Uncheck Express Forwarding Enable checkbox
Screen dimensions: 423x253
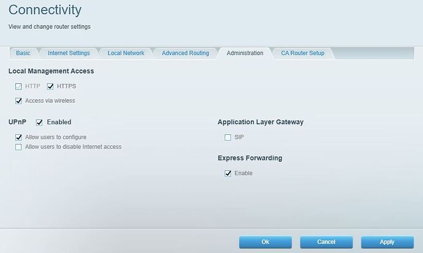[227, 173]
